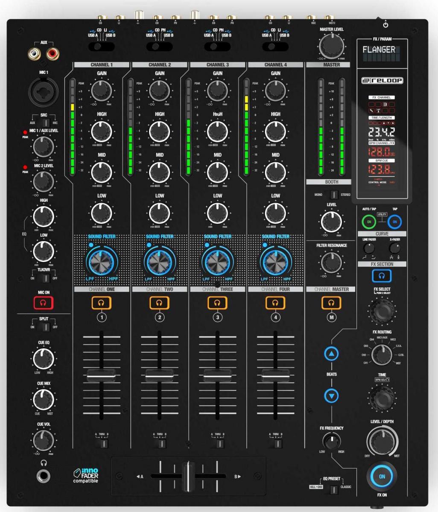Flip the Booth Mono/Stereo switch
Image resolution: width=438 pixels, height=512 pixels.
point(333,195)
